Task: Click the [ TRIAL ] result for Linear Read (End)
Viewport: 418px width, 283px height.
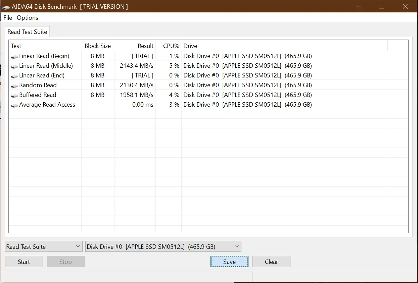Action: 142,75
